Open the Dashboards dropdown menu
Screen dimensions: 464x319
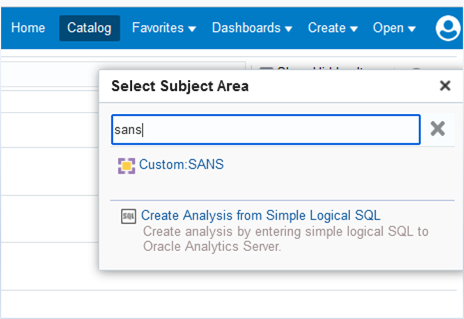pos(252,28)
